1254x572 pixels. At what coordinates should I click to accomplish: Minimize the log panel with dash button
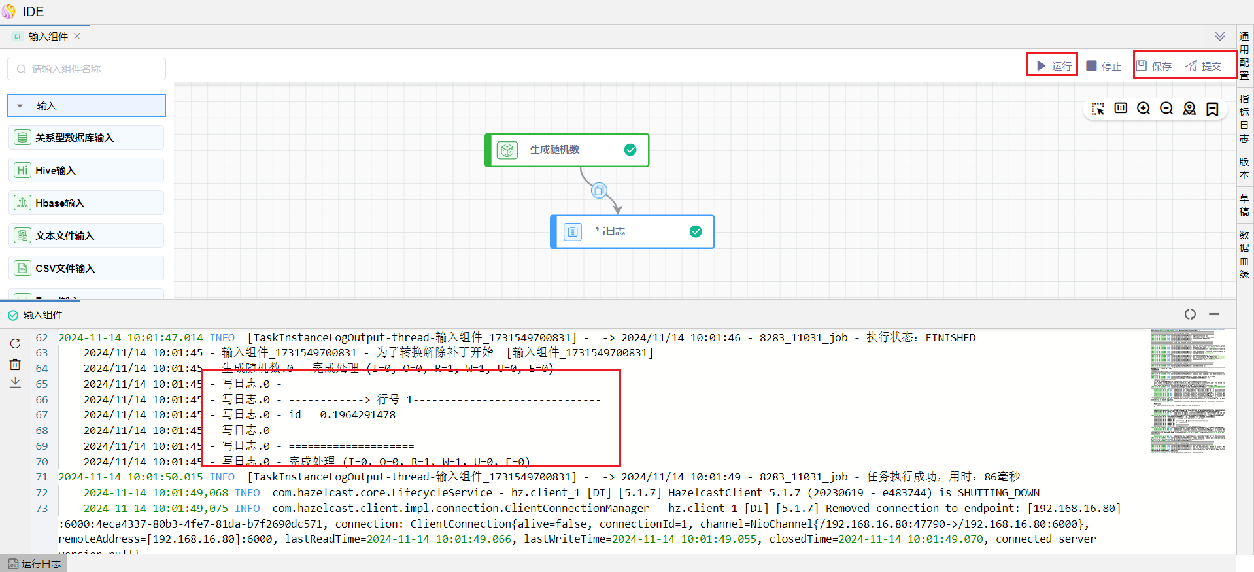pos(1214,314)
